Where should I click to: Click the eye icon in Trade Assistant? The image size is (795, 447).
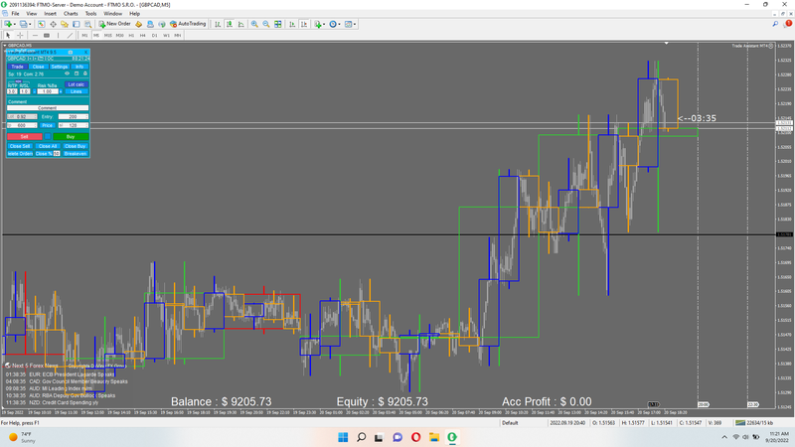(67, 74)
